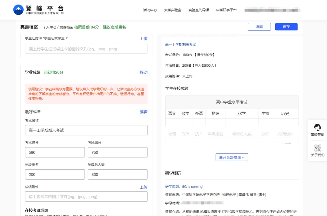This screenshot has width=327, height=216.
Task: Expand all grades with 展开全部成绩
Action: coord(232,157)
